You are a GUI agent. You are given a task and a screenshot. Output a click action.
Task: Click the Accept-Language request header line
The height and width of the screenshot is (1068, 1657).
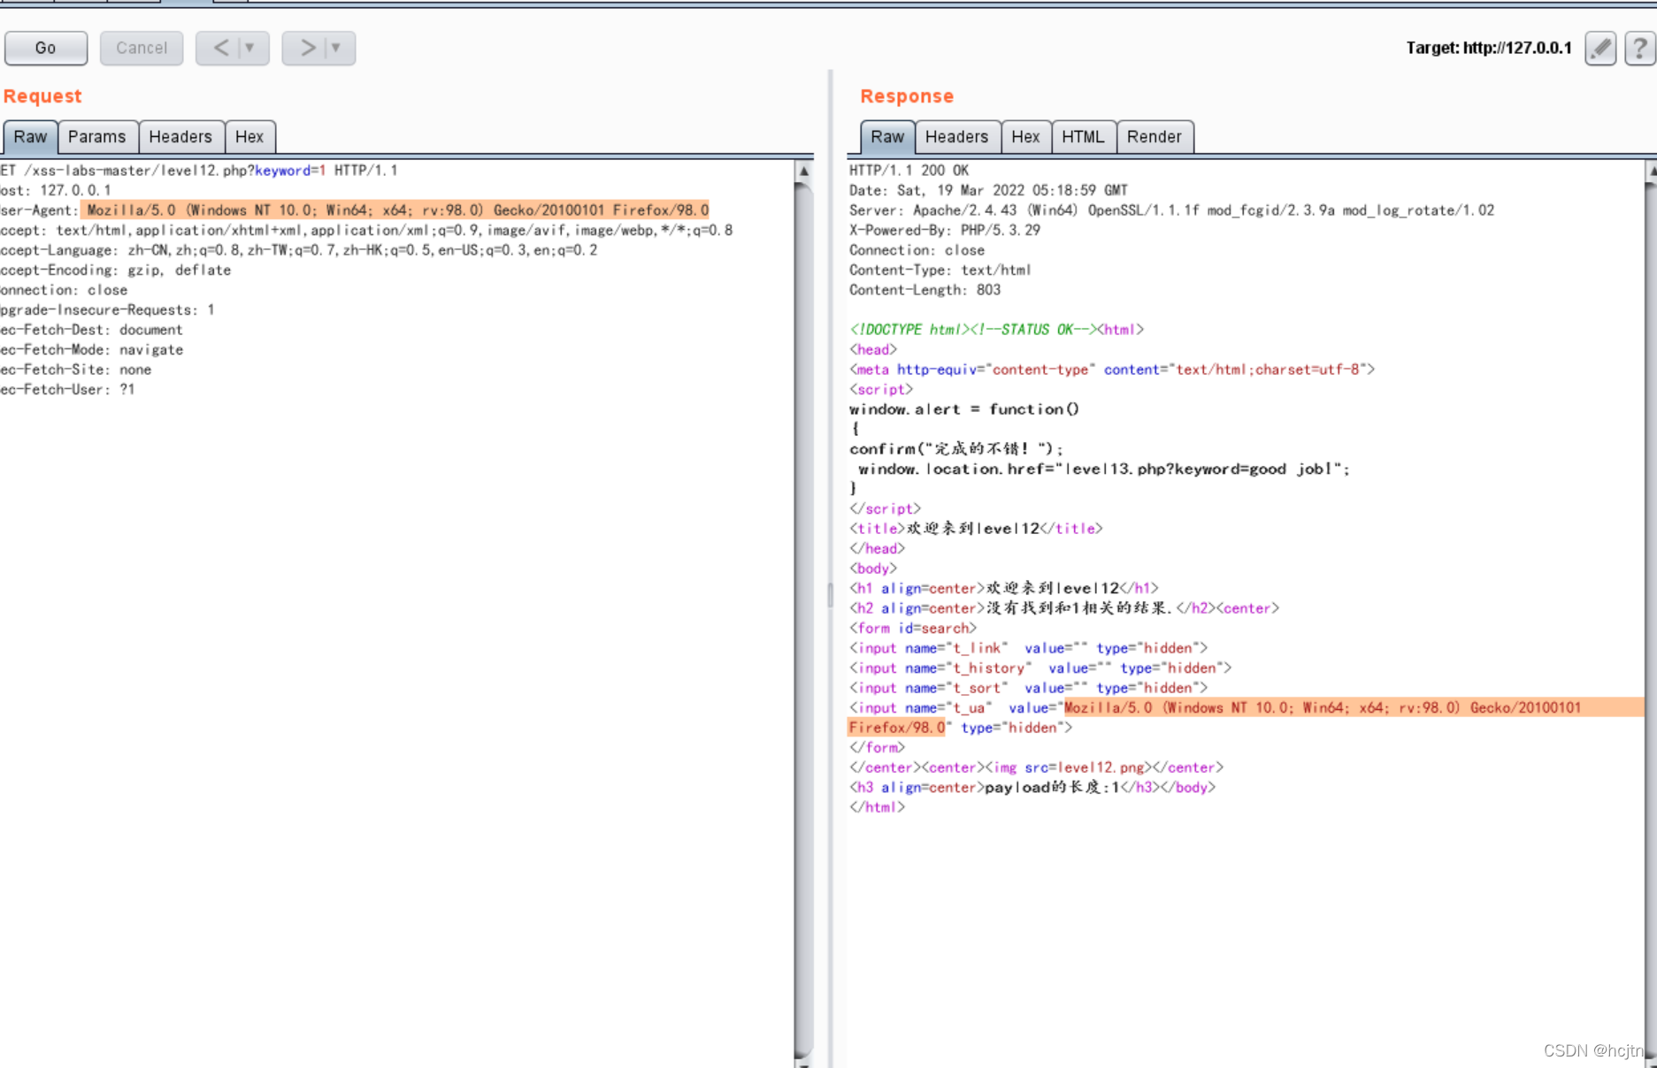(299, 250)
